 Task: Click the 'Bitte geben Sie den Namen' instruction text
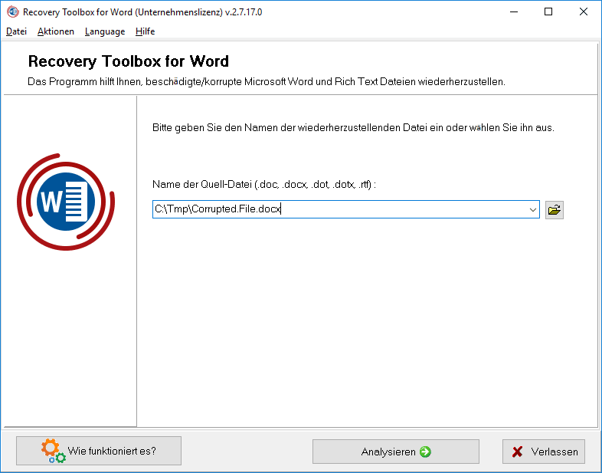click(x=353, y=127)
